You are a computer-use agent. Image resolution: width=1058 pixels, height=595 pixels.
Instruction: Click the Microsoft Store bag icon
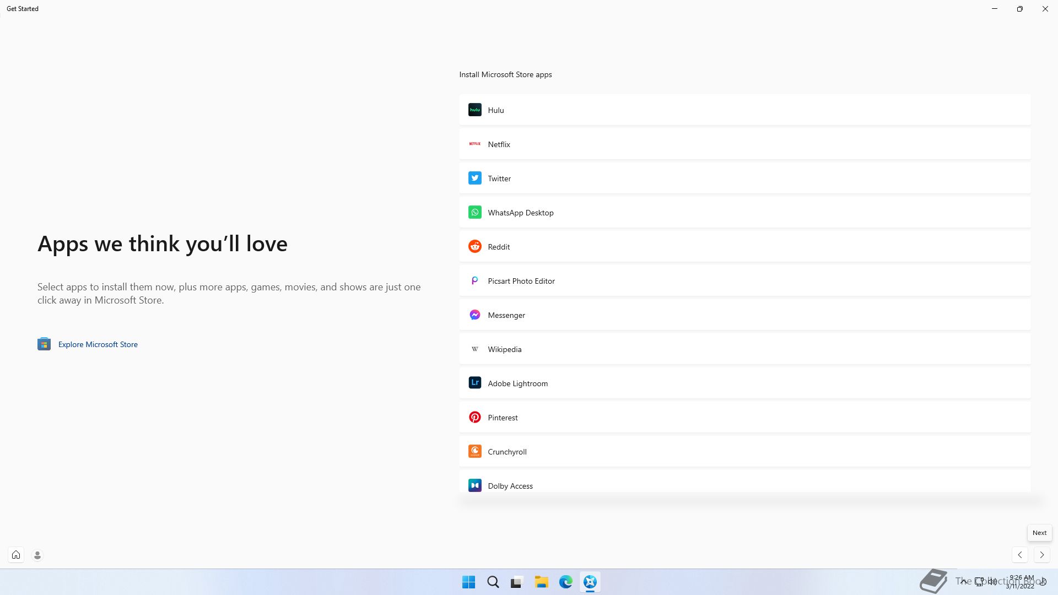(44, 344)
